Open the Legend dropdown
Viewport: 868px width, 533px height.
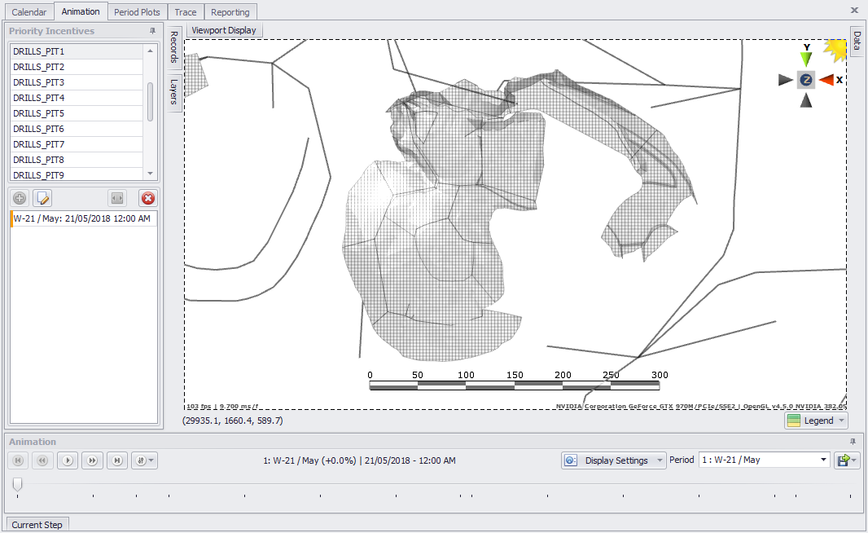point(816,421)
